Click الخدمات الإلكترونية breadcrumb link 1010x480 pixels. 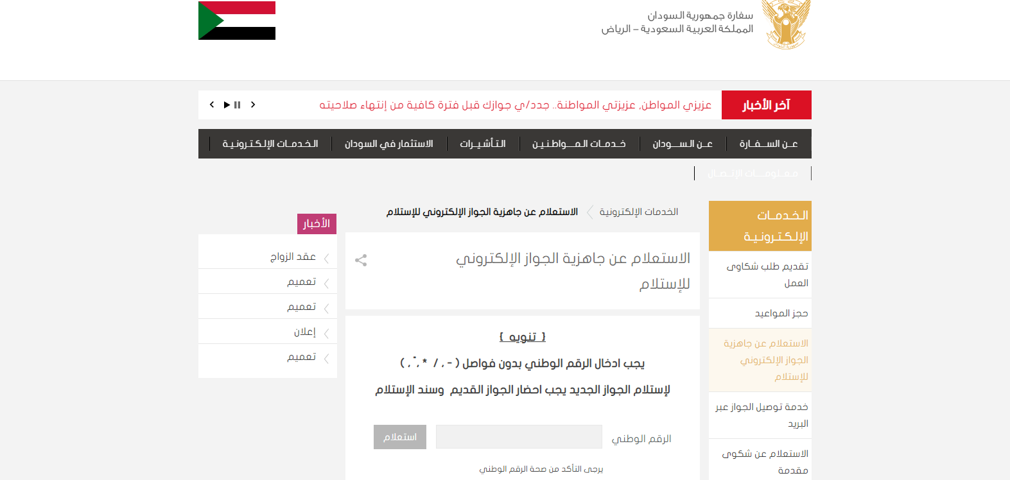coord(638,212)
